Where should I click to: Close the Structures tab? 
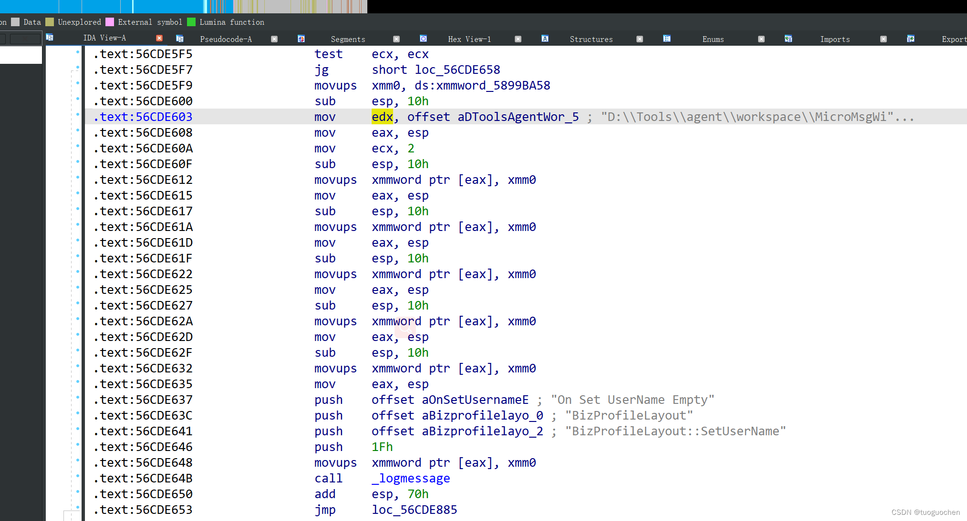[x=640, y=39]
